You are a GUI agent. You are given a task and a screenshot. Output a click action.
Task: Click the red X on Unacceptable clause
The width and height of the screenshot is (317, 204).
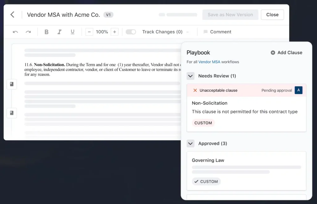coord(195,90)
